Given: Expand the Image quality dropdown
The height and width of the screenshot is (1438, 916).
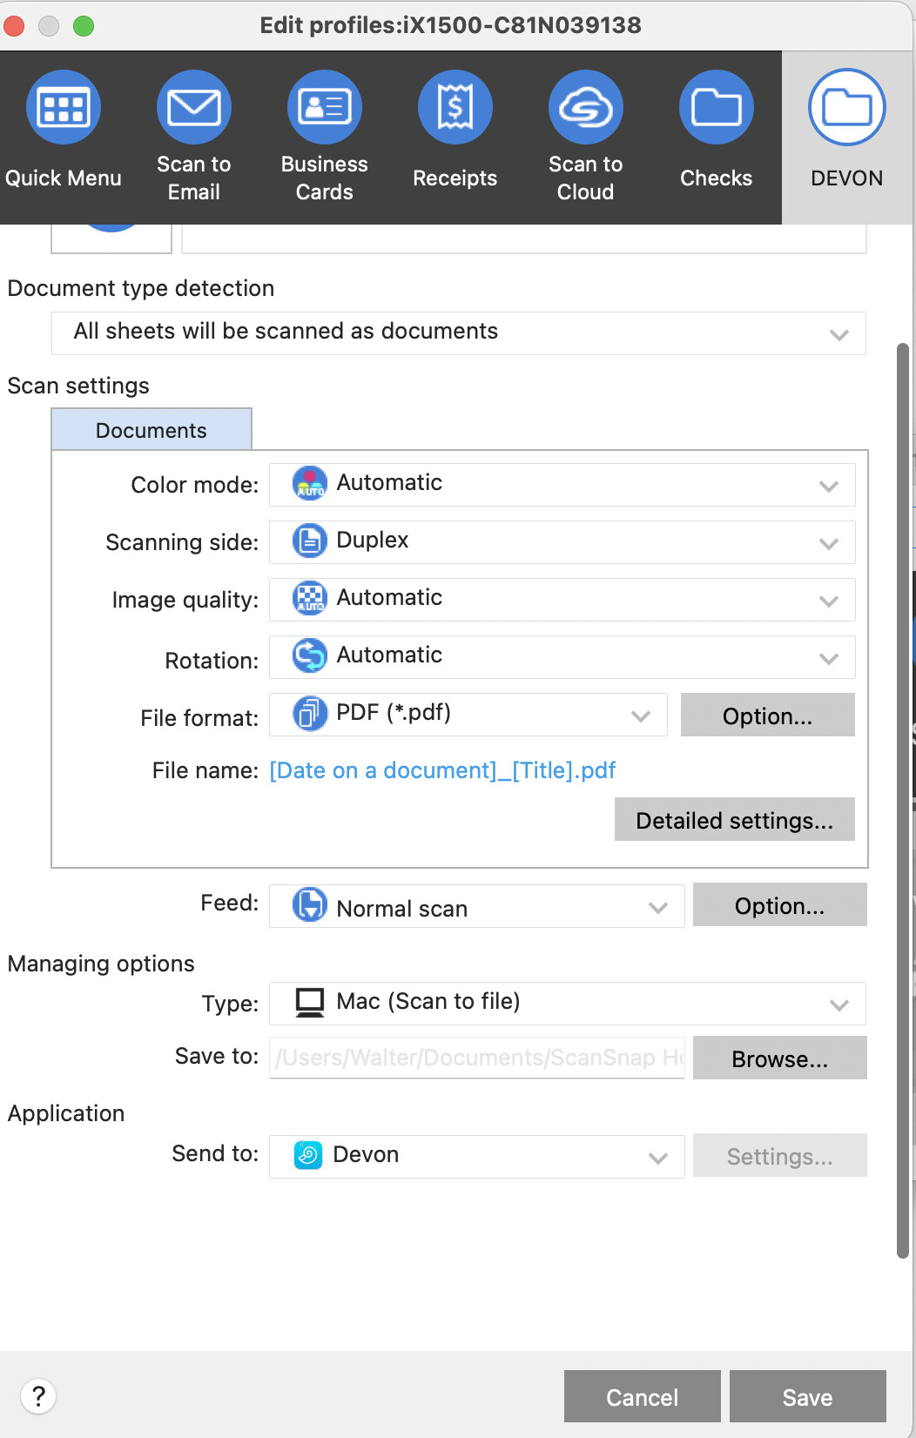Looking at the screenshot, I should 562,600.
